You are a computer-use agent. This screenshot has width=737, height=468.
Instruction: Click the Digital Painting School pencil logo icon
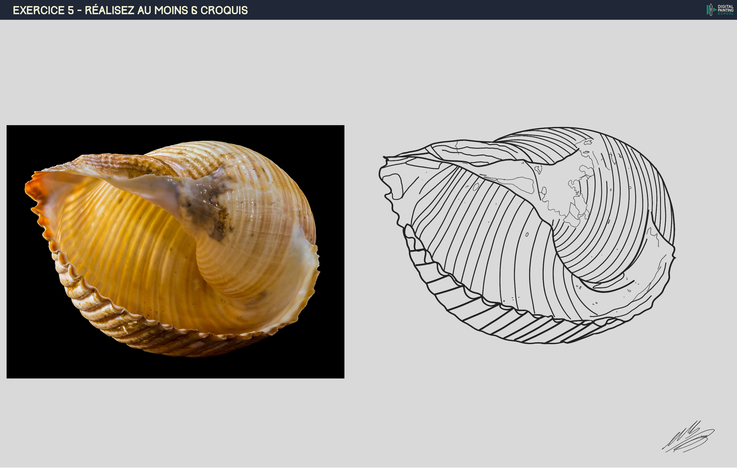711,9
